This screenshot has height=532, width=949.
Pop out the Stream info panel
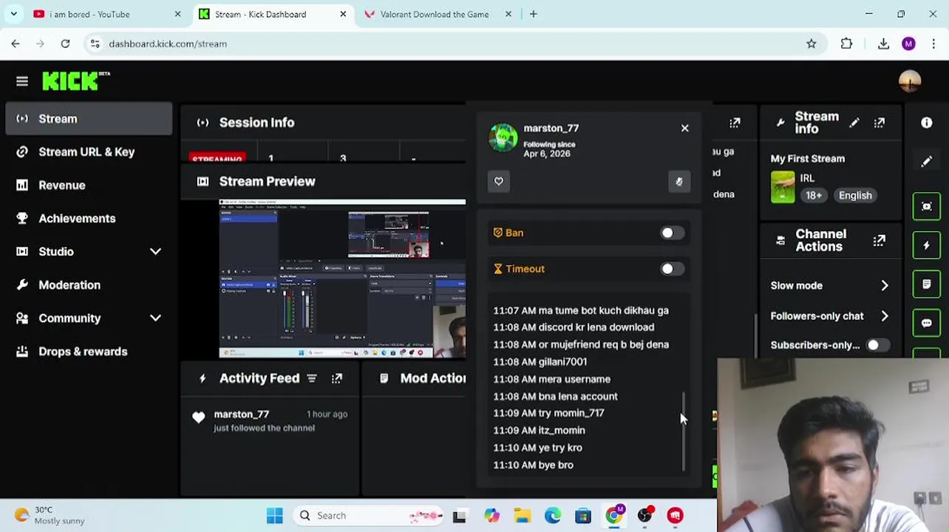pyautogui.click(x=880, y=123)
